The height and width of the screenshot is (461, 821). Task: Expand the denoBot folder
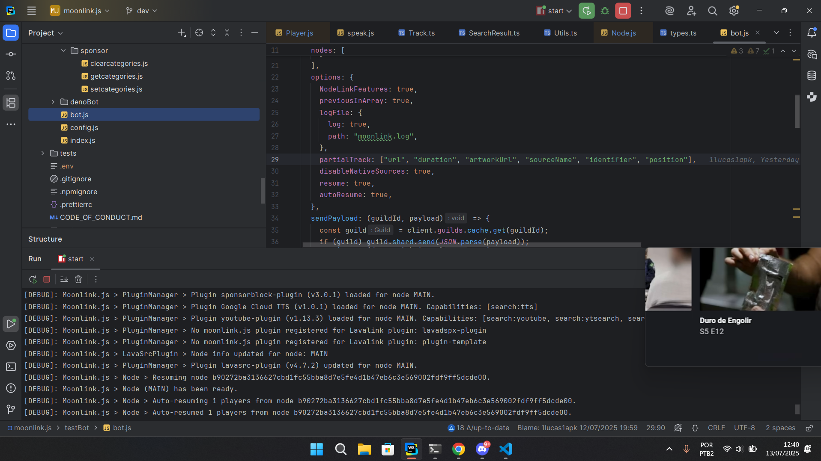click(53, 102)
